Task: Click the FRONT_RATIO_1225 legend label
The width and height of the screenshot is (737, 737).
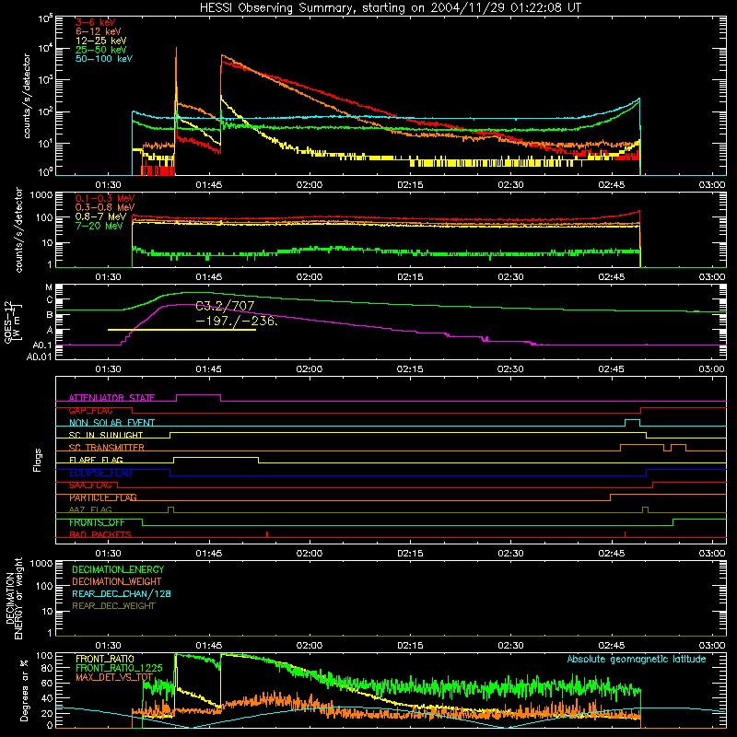Action: pos(119,668)
